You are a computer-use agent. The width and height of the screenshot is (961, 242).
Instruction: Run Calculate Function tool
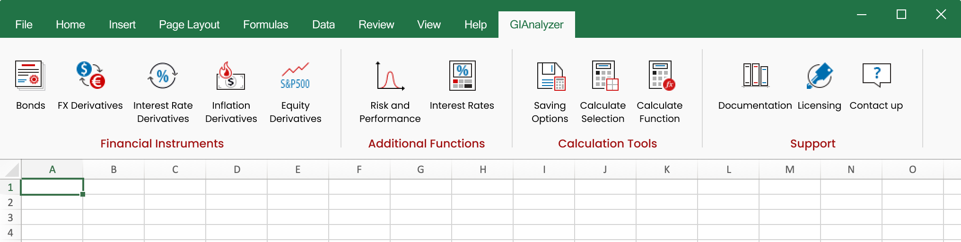tap(660, 76)
